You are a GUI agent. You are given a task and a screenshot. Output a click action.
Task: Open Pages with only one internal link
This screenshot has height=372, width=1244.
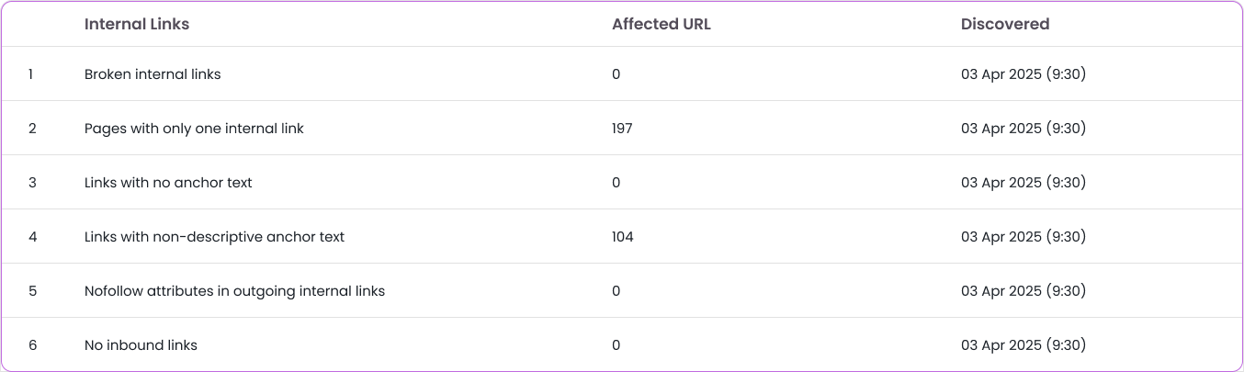point(194,129)
